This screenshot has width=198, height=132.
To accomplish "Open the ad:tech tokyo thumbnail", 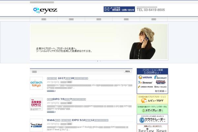I will [36, 83].
